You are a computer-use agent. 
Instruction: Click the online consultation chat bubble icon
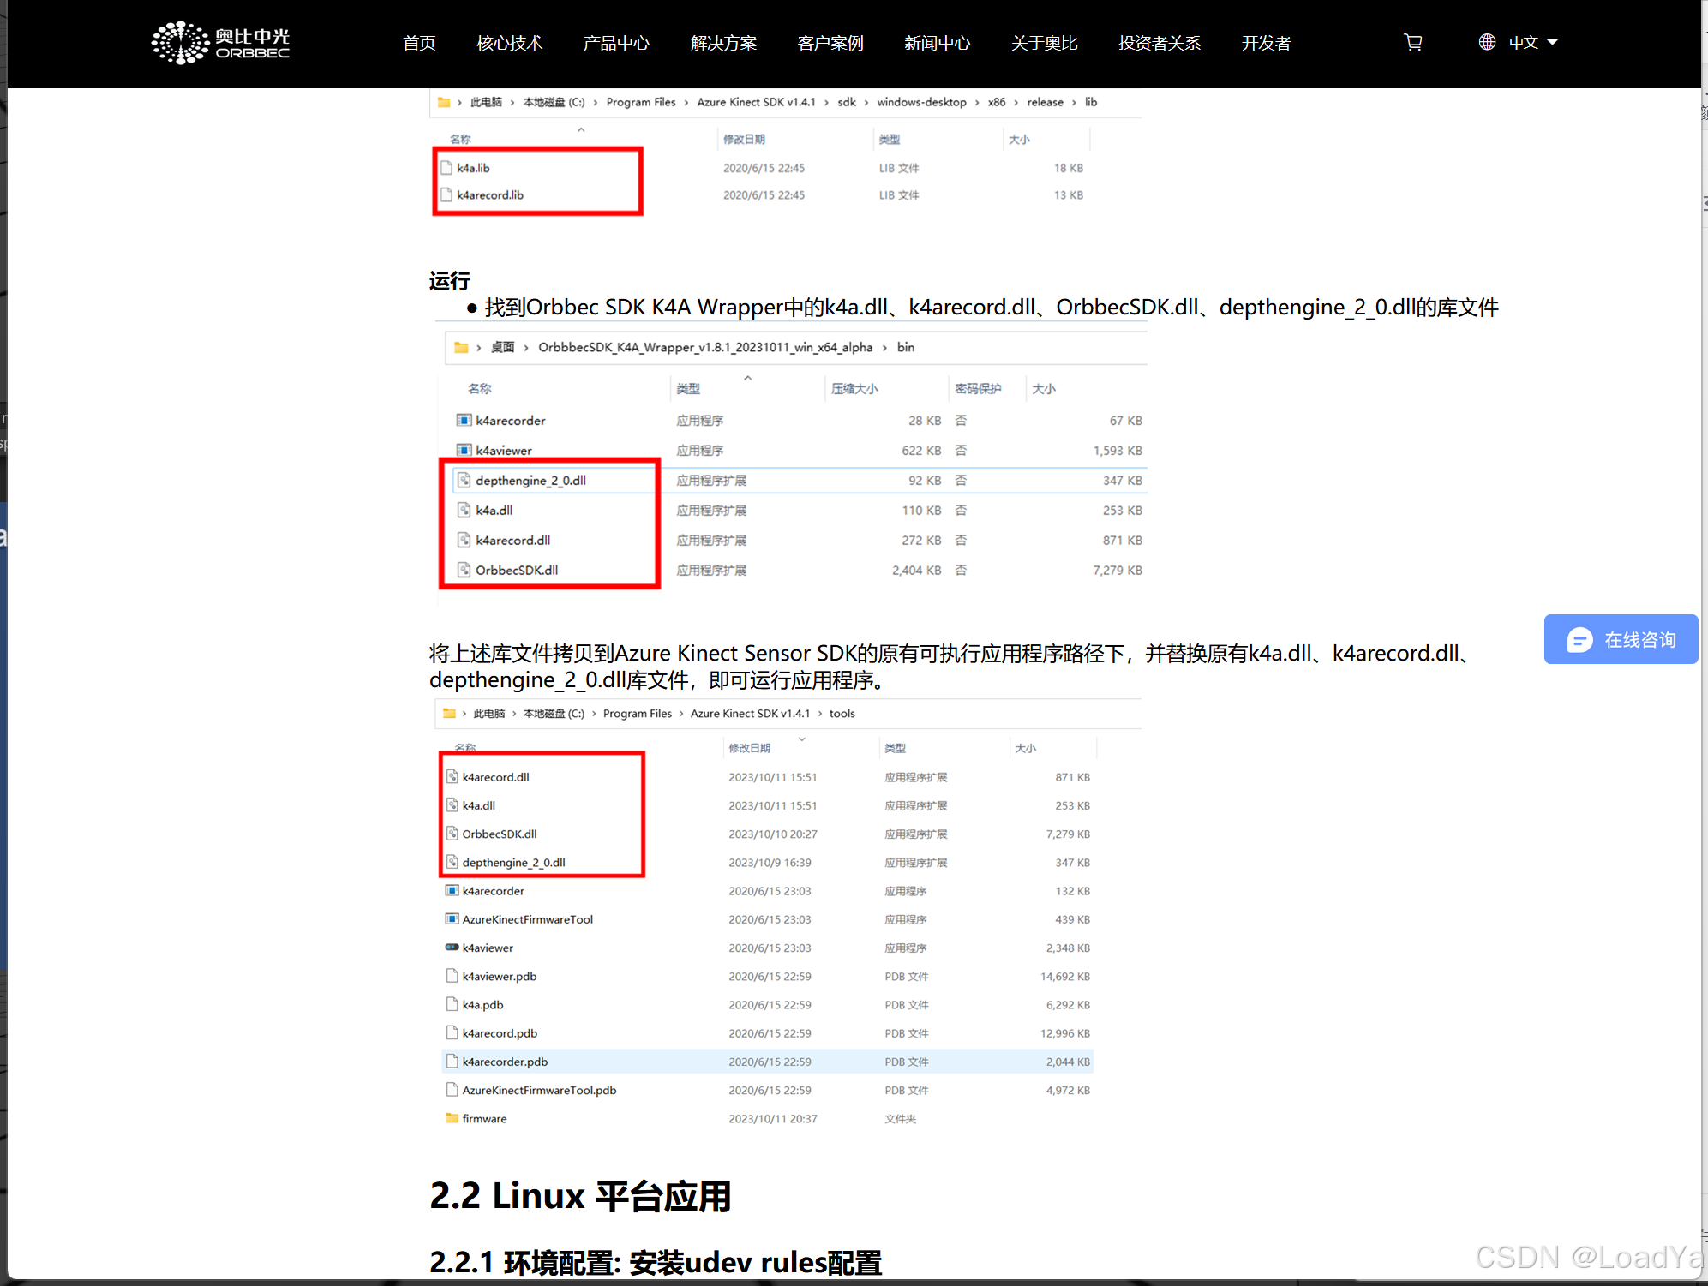click(x=1579, y=640)
